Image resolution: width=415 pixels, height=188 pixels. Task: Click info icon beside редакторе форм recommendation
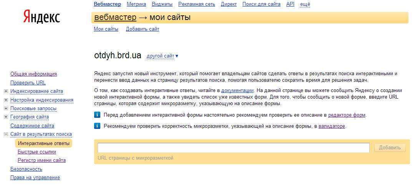point(97,115)
